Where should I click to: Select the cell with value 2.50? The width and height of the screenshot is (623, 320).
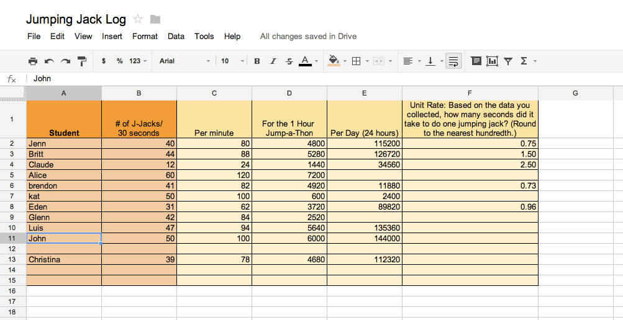(470, 164)
